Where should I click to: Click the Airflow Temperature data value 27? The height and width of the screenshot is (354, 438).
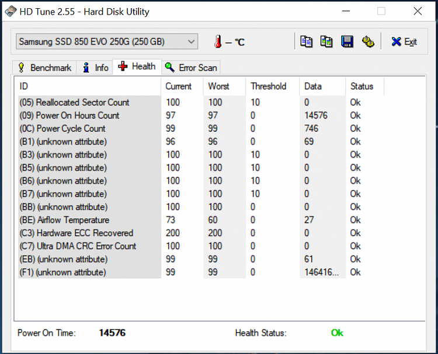(309, 220)
